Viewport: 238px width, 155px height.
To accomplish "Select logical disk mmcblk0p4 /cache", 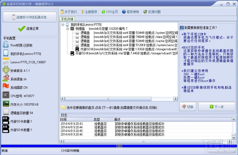I will (129, 41).
